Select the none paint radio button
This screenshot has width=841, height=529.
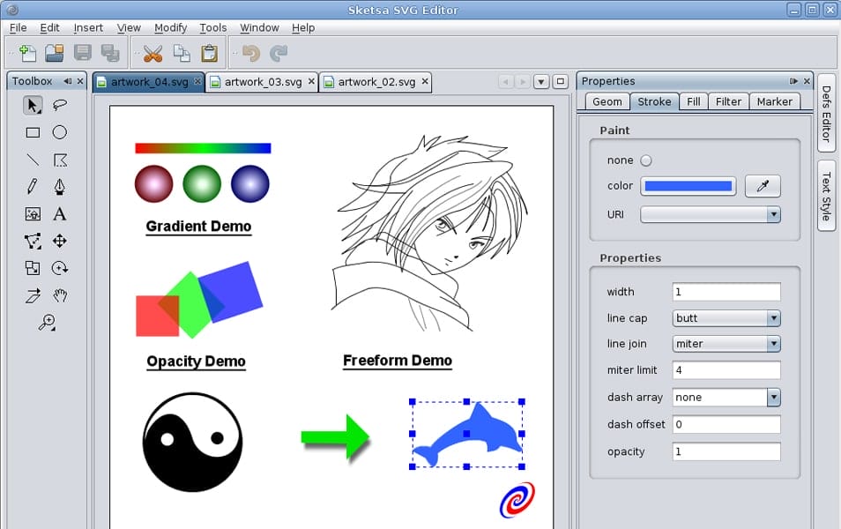point(646,161)
